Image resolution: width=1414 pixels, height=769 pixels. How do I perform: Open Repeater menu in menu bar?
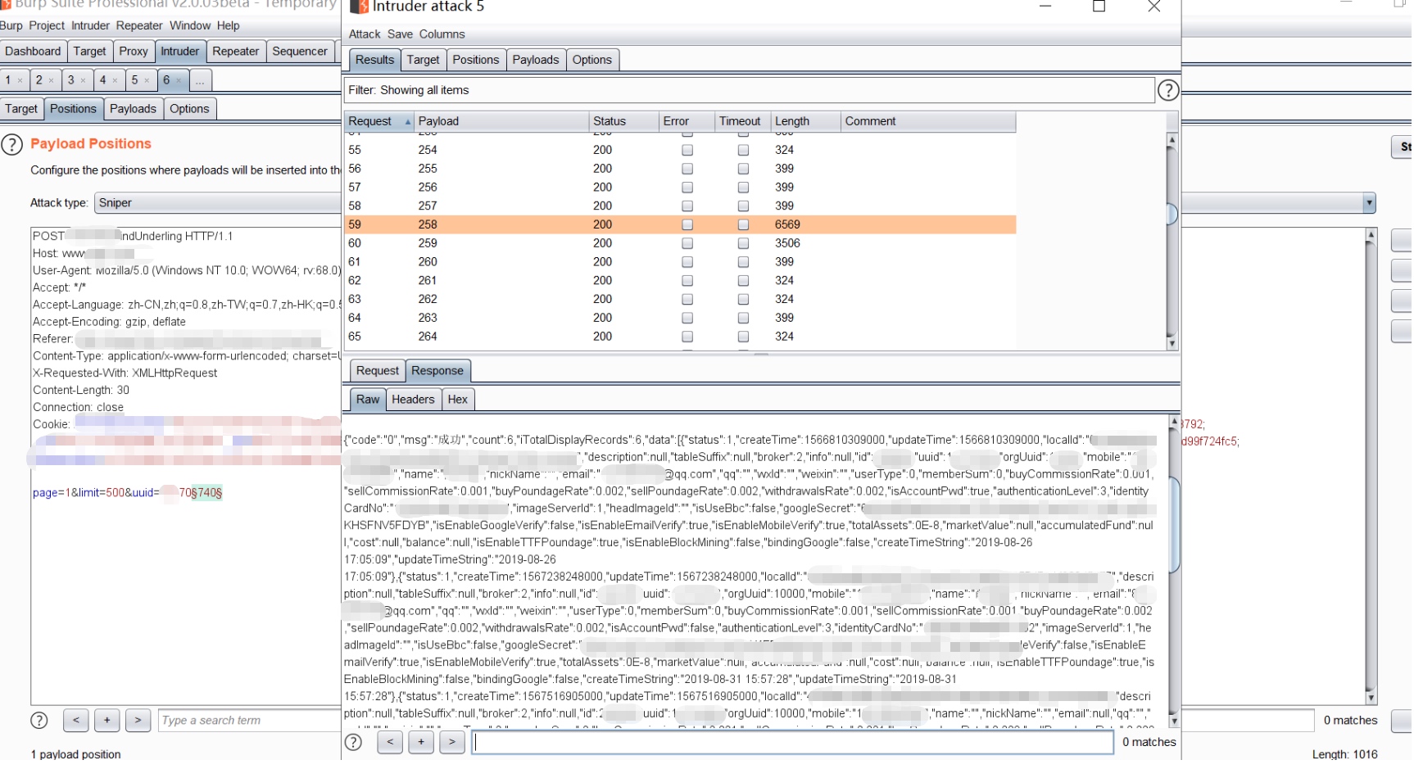tap(139, 25)
